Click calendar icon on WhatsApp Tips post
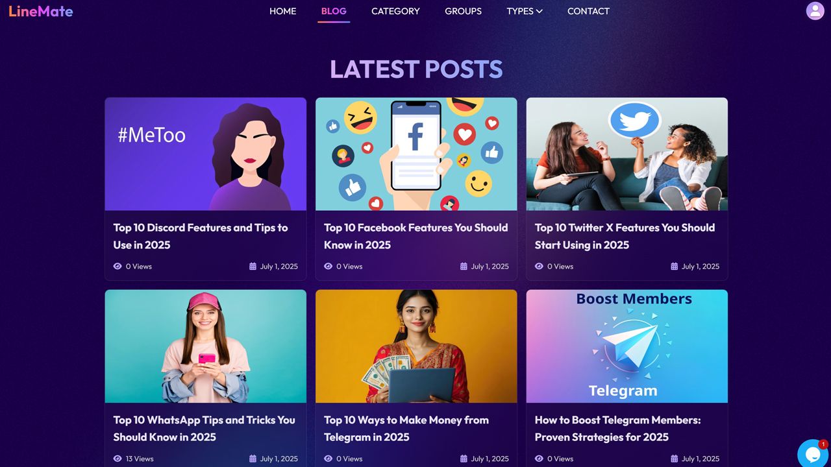831x467 pixels. [x=253, y=459]
